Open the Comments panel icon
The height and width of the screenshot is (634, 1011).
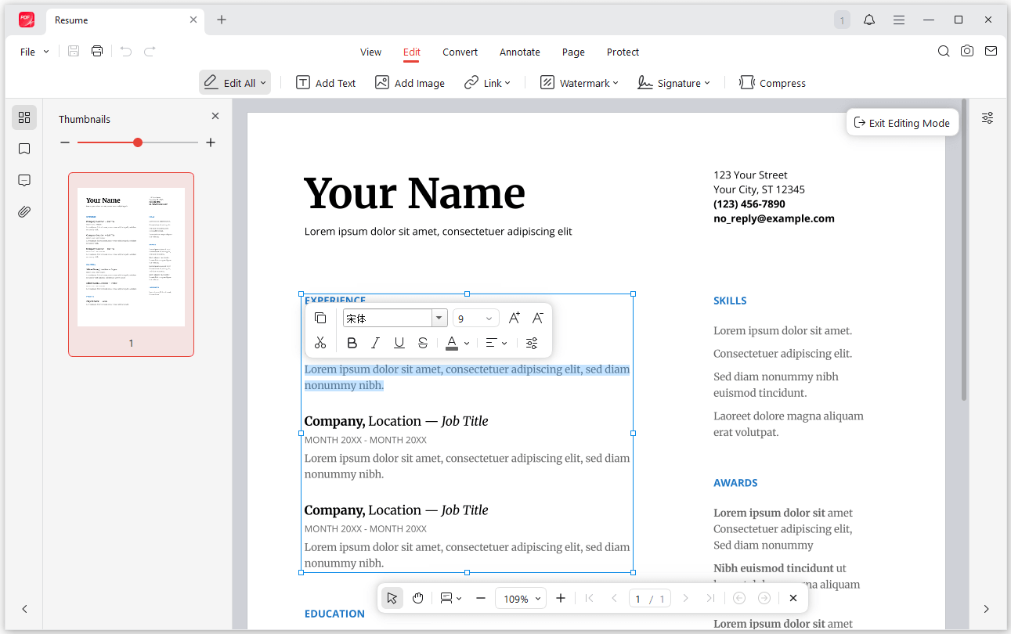[24, 180]
